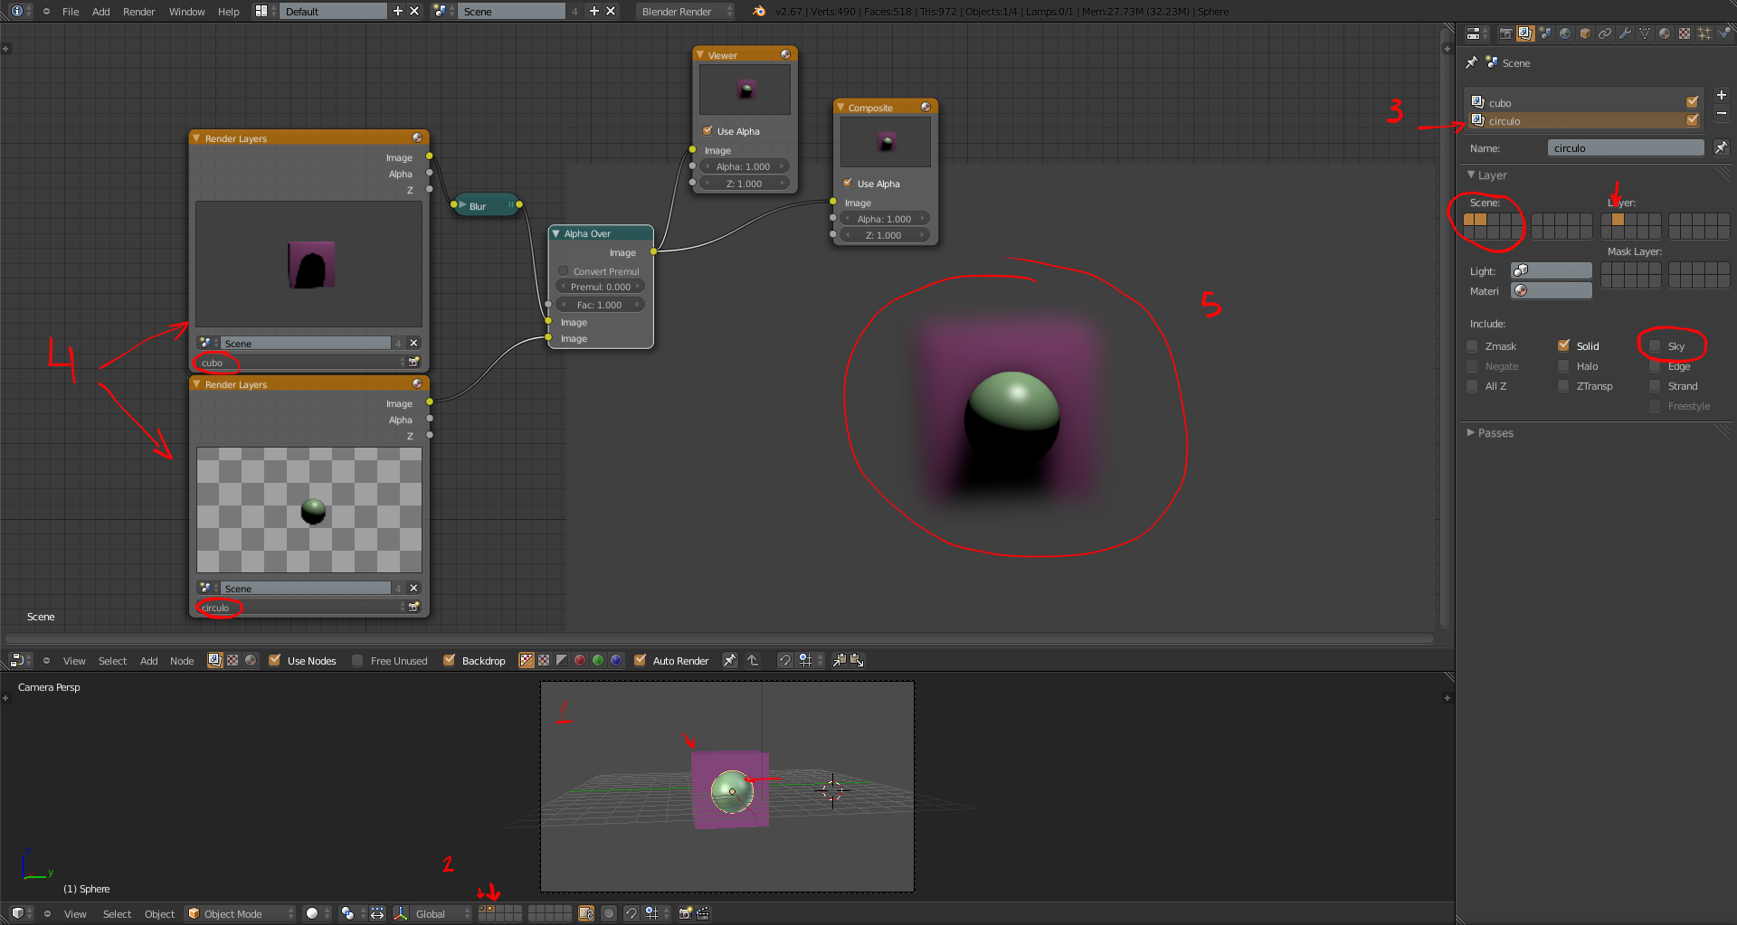Click the render layer Name field
This screenshot has height=925, width=1737.
1625,148
